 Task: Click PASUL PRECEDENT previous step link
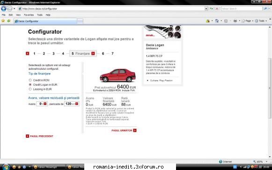coord(39,136)
